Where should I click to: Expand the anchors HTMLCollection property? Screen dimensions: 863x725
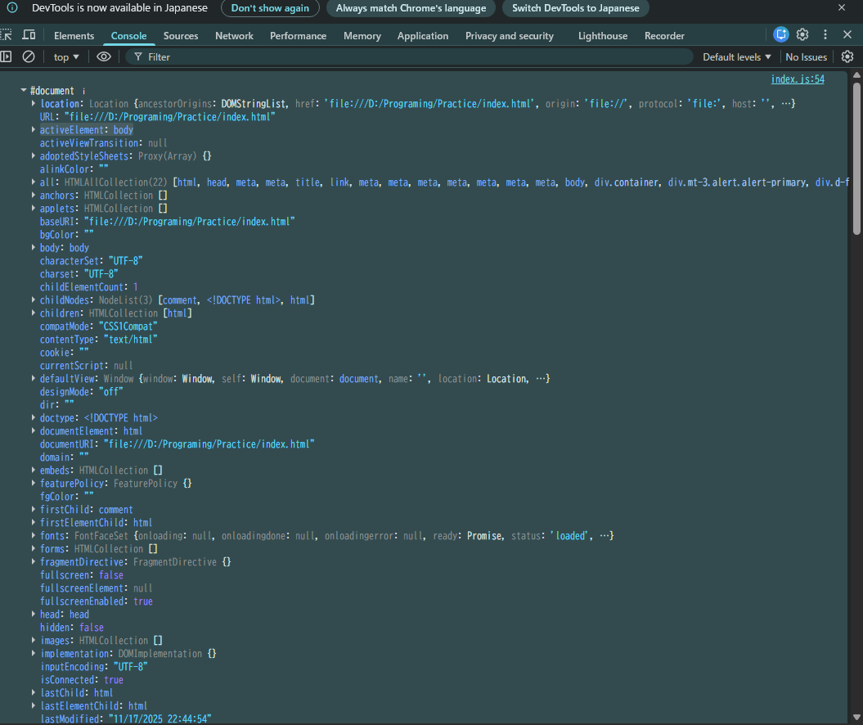[34, 196]
